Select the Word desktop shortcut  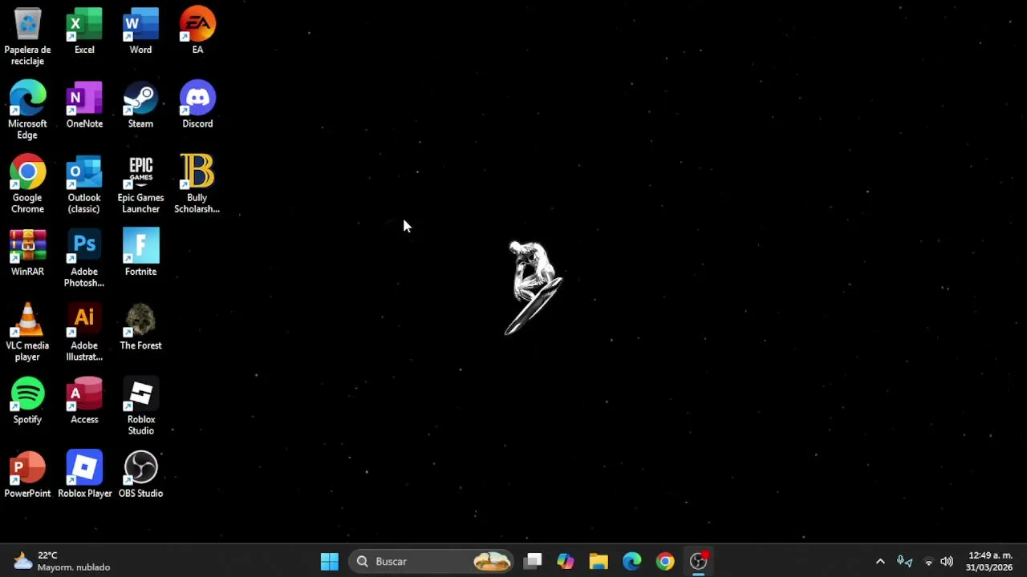coord(140,31)
